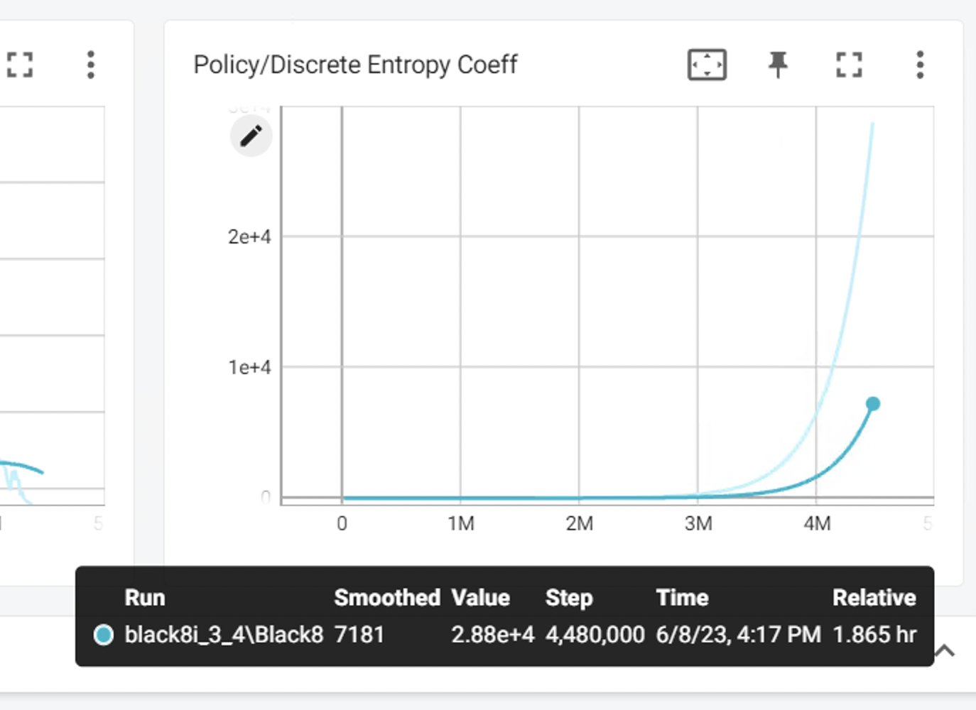
Task: Pin the Policy/Discrete Entropy Coeff card
Action: point(779,65)
